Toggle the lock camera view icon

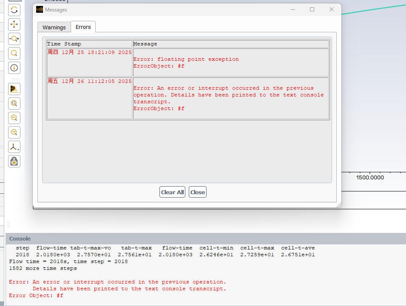[x=14, y=161]
